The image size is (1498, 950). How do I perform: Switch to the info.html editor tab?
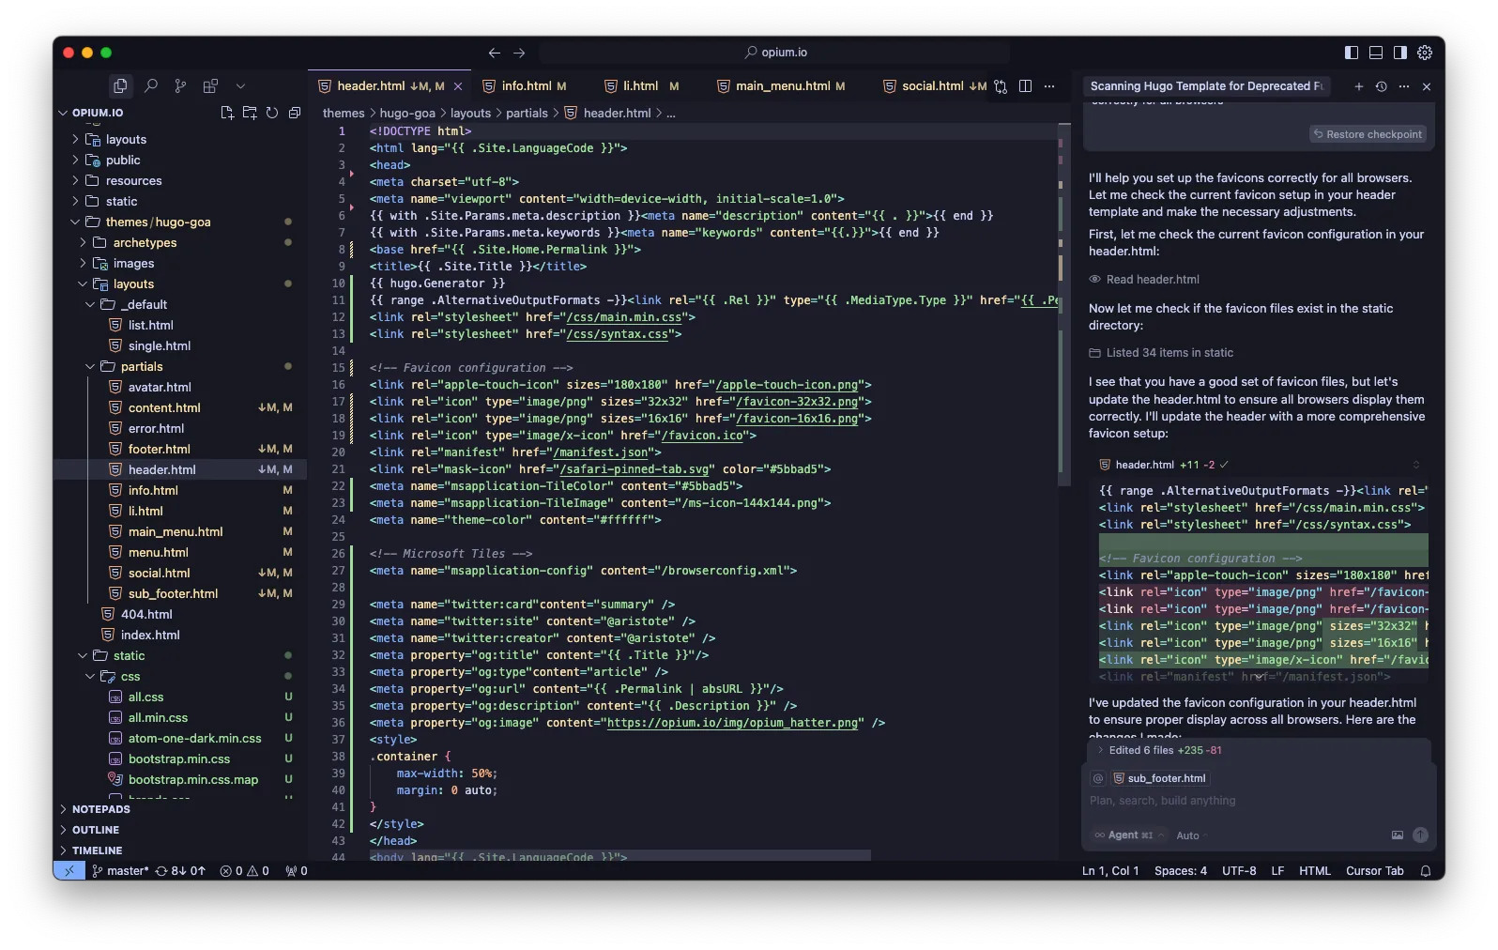pyautogui.click(x=526, y=86)
